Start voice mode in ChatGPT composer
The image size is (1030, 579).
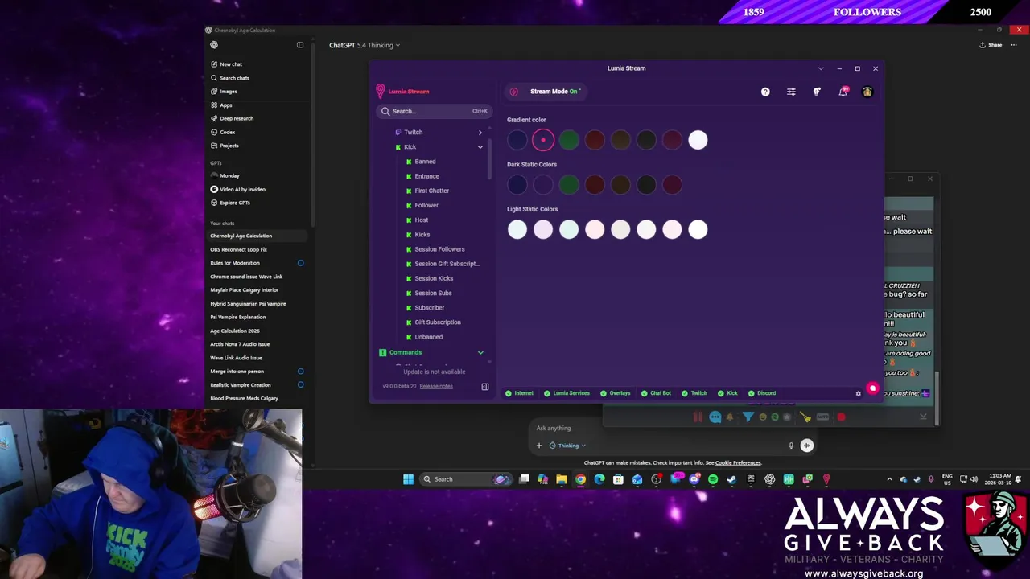click(x=807, y=446)
